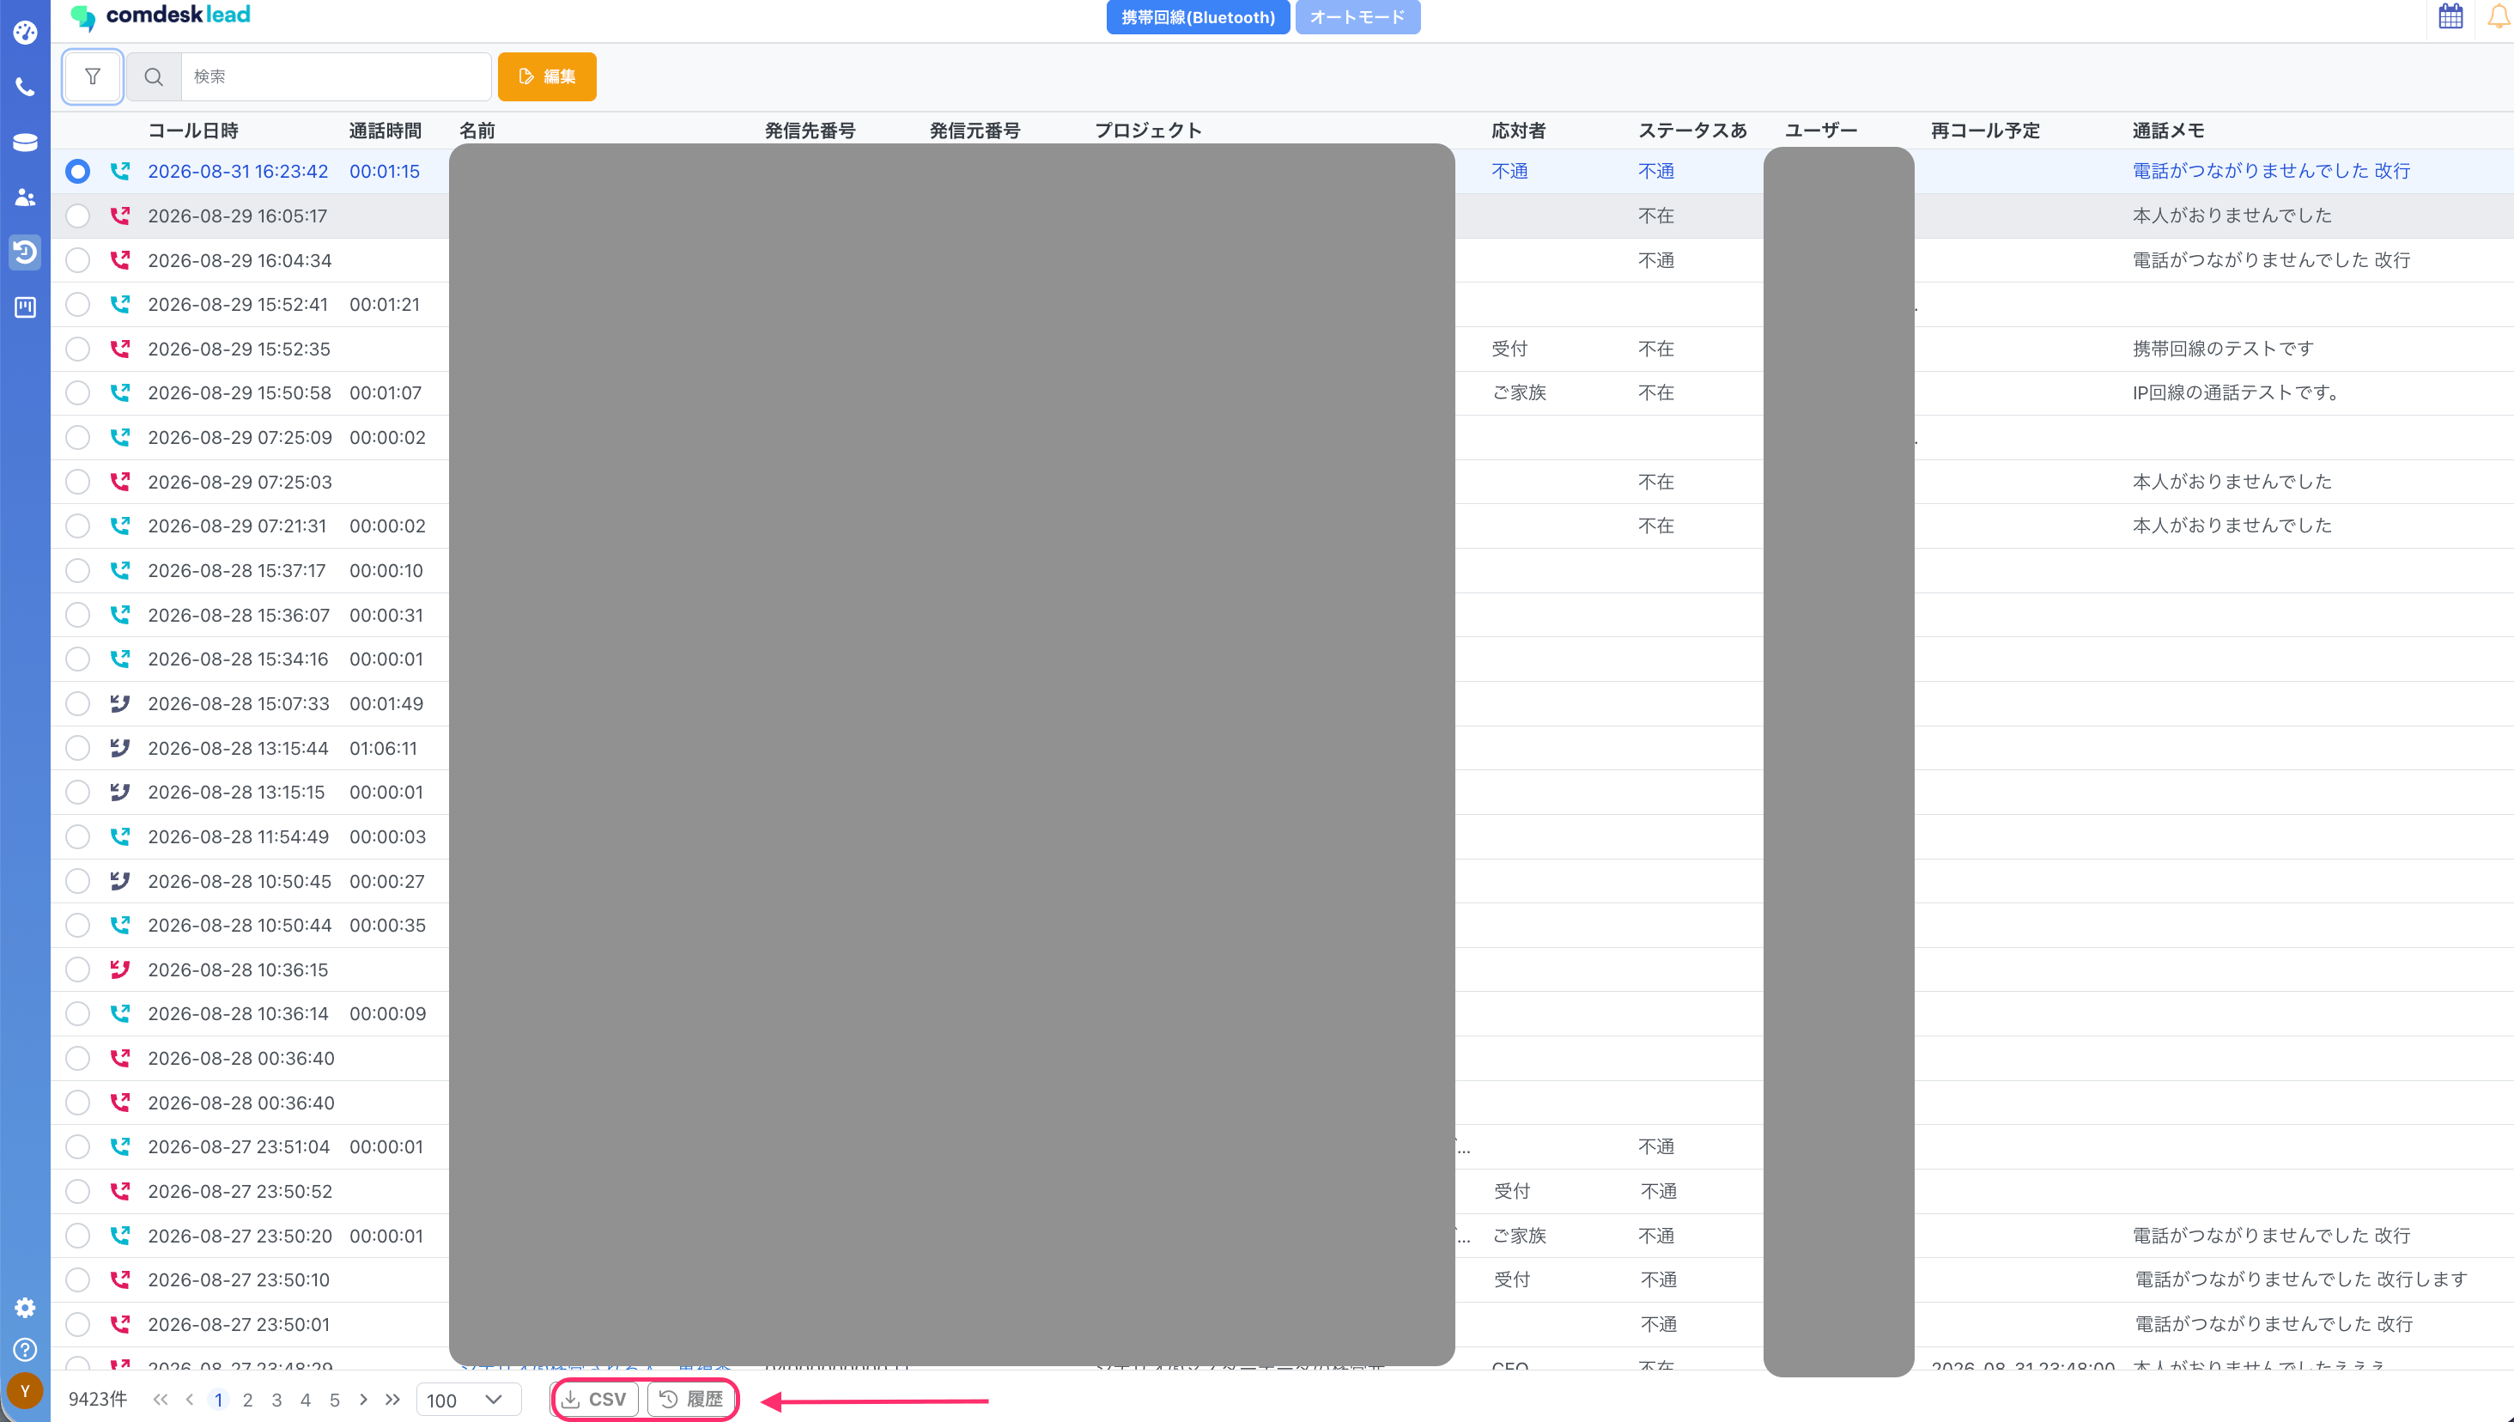Viewport: 2514px width, 1422px height.
Task: Go to page 5
Action: (x=335, y=1400)
